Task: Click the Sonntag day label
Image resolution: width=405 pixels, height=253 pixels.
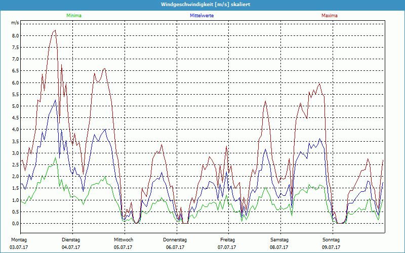Action: pos(331,240)
